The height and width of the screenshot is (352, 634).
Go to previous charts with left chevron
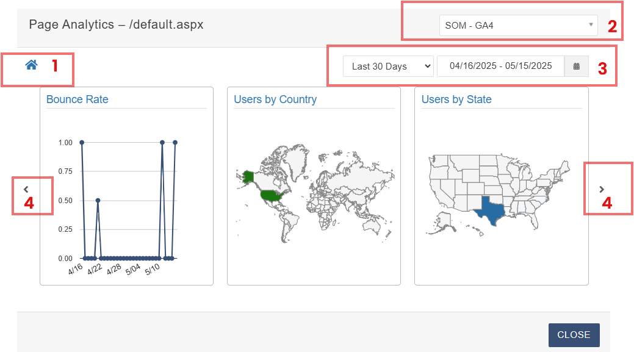[x=26, y=189]
